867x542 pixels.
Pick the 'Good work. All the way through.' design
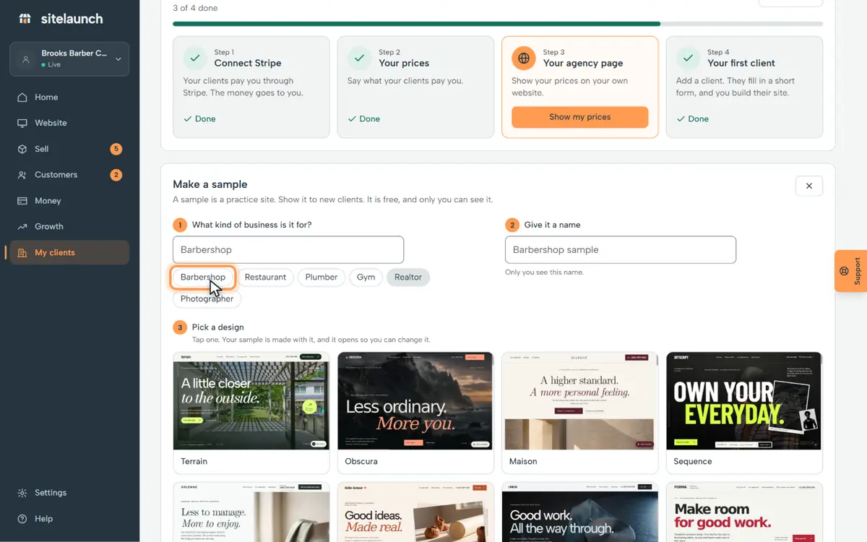coord(580,512)
